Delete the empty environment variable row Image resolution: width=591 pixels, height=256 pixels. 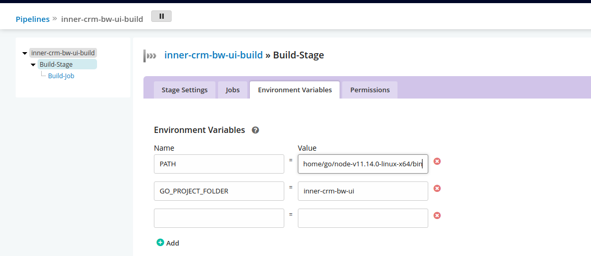pos(437,215)
